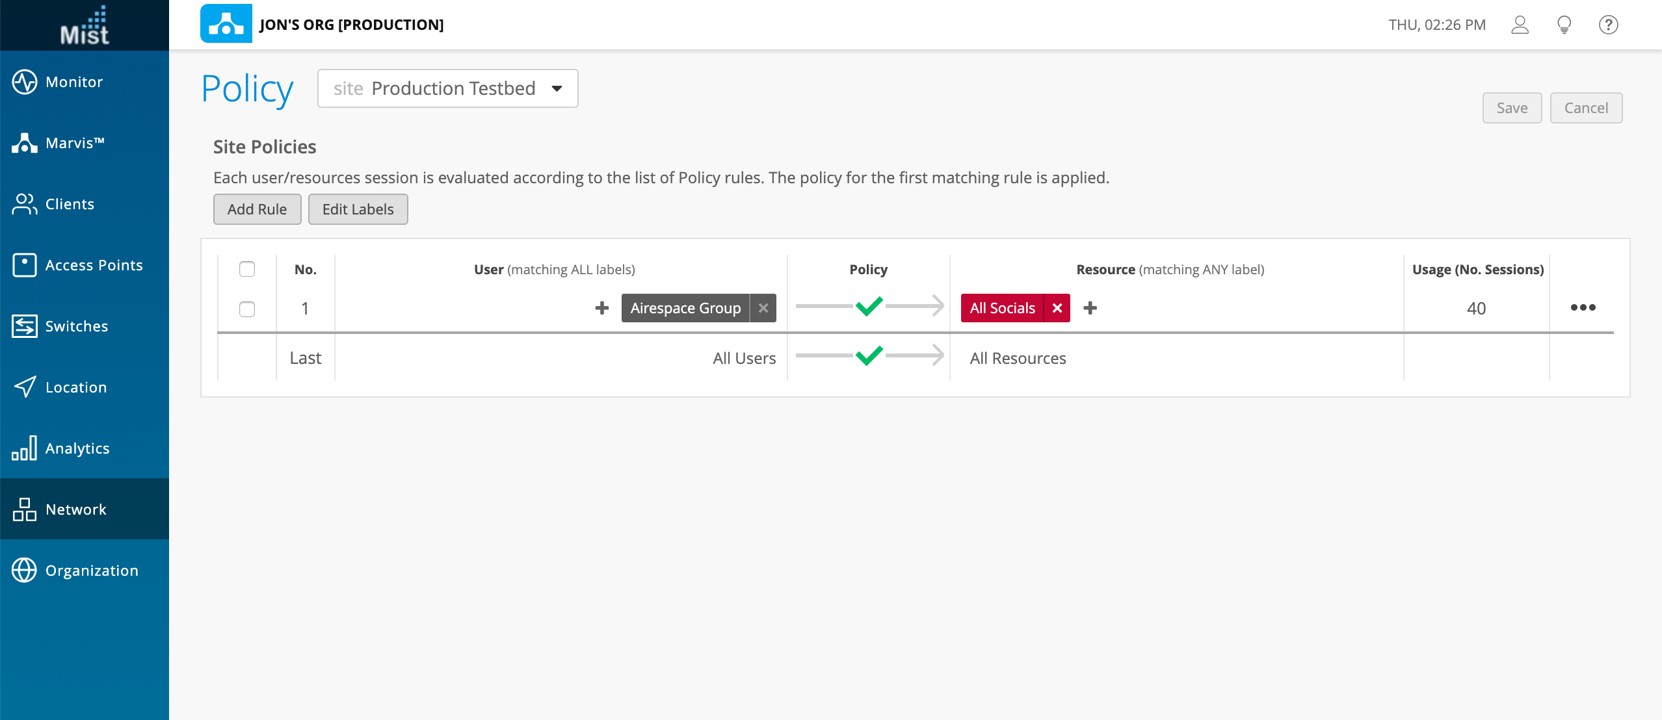Toggle allow/deny policy checkmark for rule 1
This screenshot has width=1662, height=720.
click(869, 305)
